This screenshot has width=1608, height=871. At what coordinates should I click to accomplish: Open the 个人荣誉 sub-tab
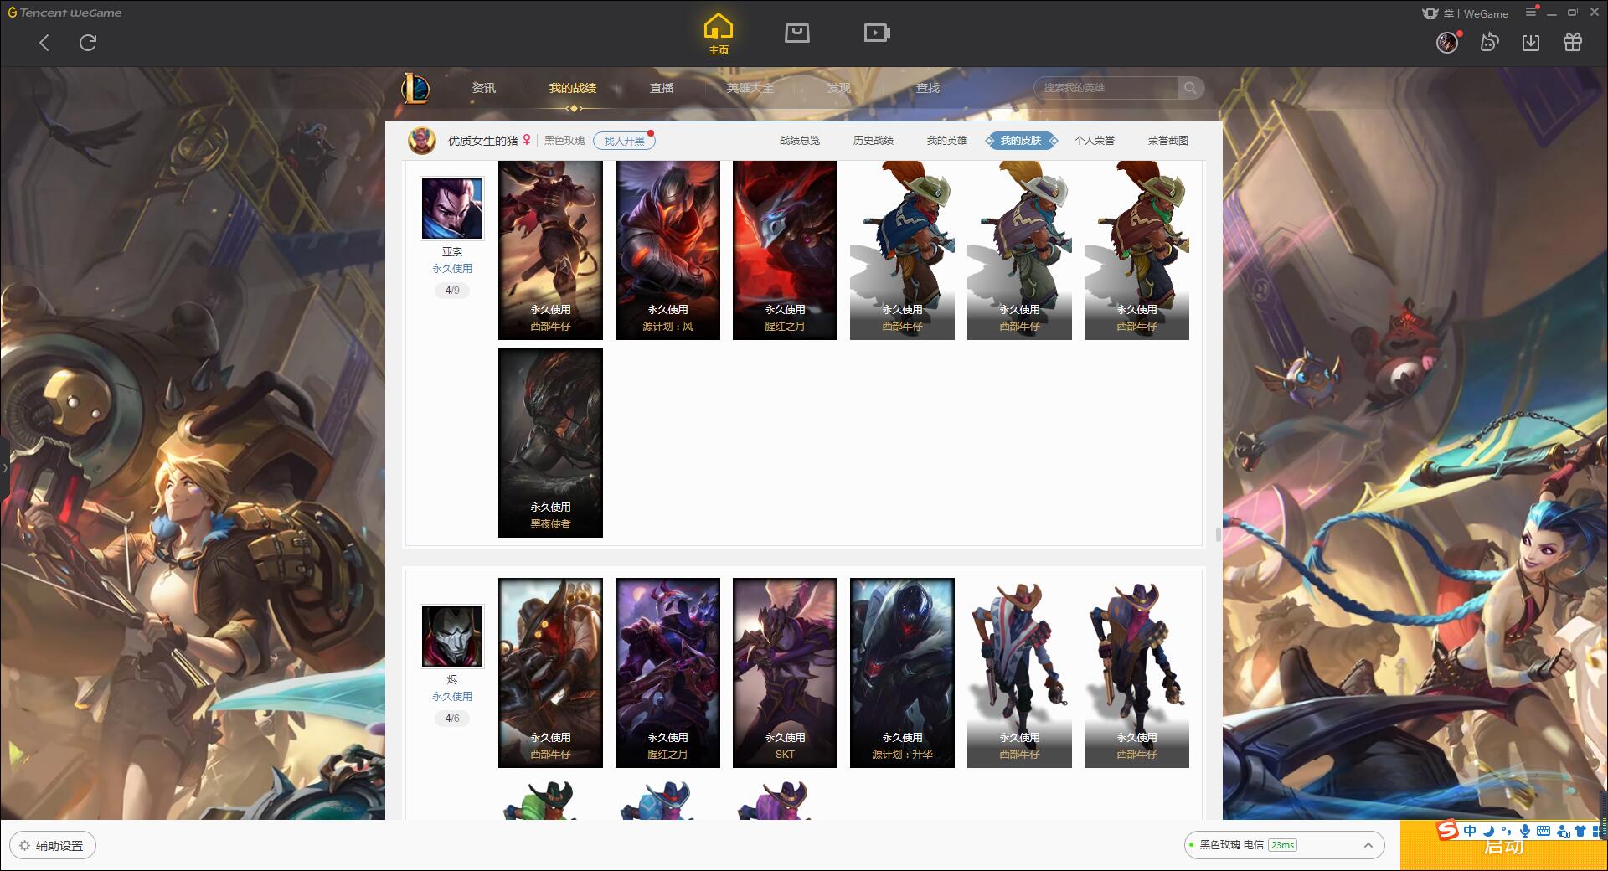coord(1095,141)
